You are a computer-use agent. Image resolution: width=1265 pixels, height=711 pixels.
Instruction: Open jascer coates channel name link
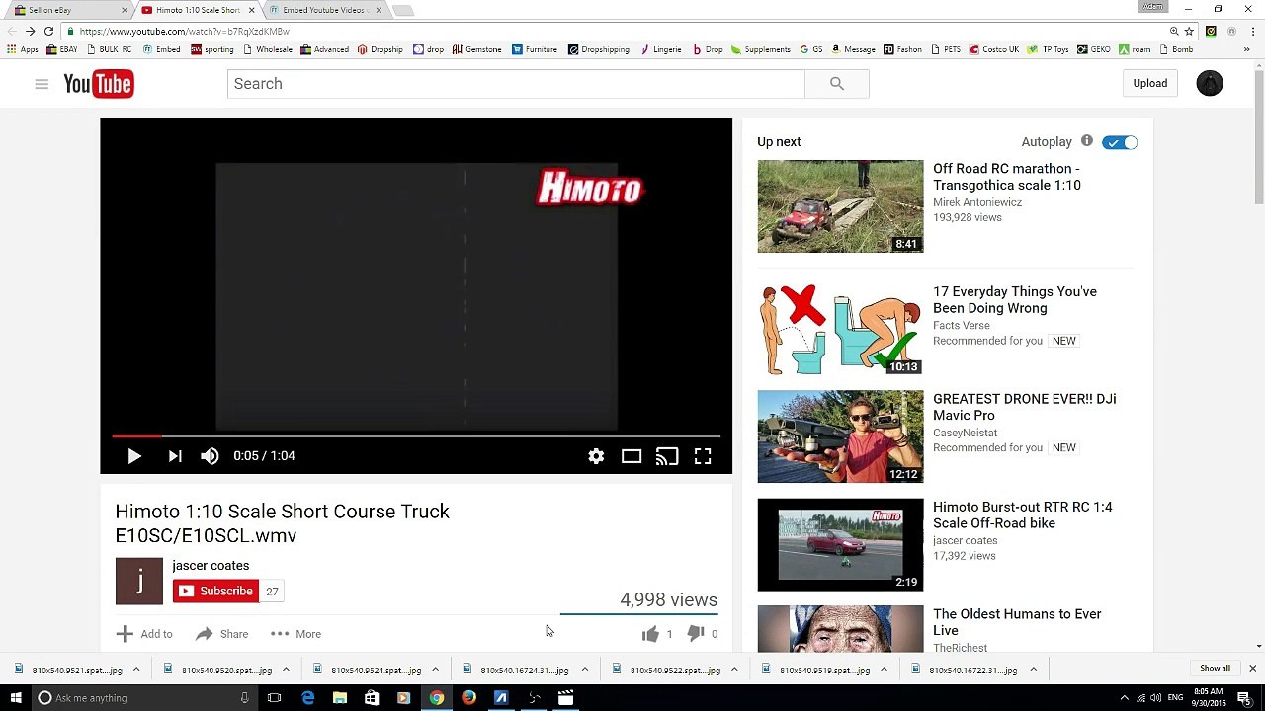(x=211, y=566)
